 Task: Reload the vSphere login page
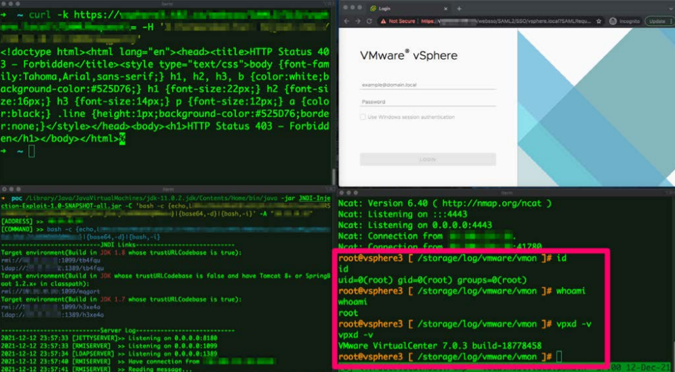(369, 21)
